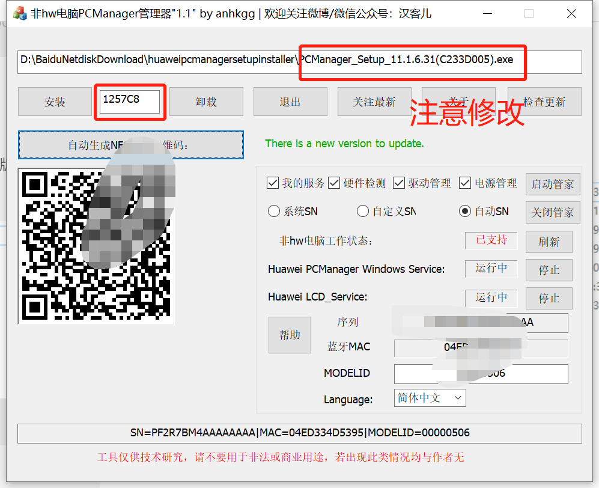Select the 自定义SN radio button
Viewport: 599px width, 488px height.
pos(362,211)
